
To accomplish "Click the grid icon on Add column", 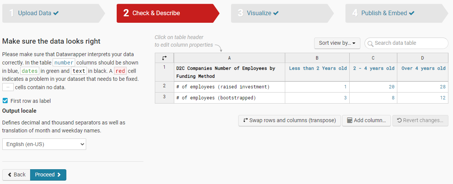I will (x=349, y=121).
